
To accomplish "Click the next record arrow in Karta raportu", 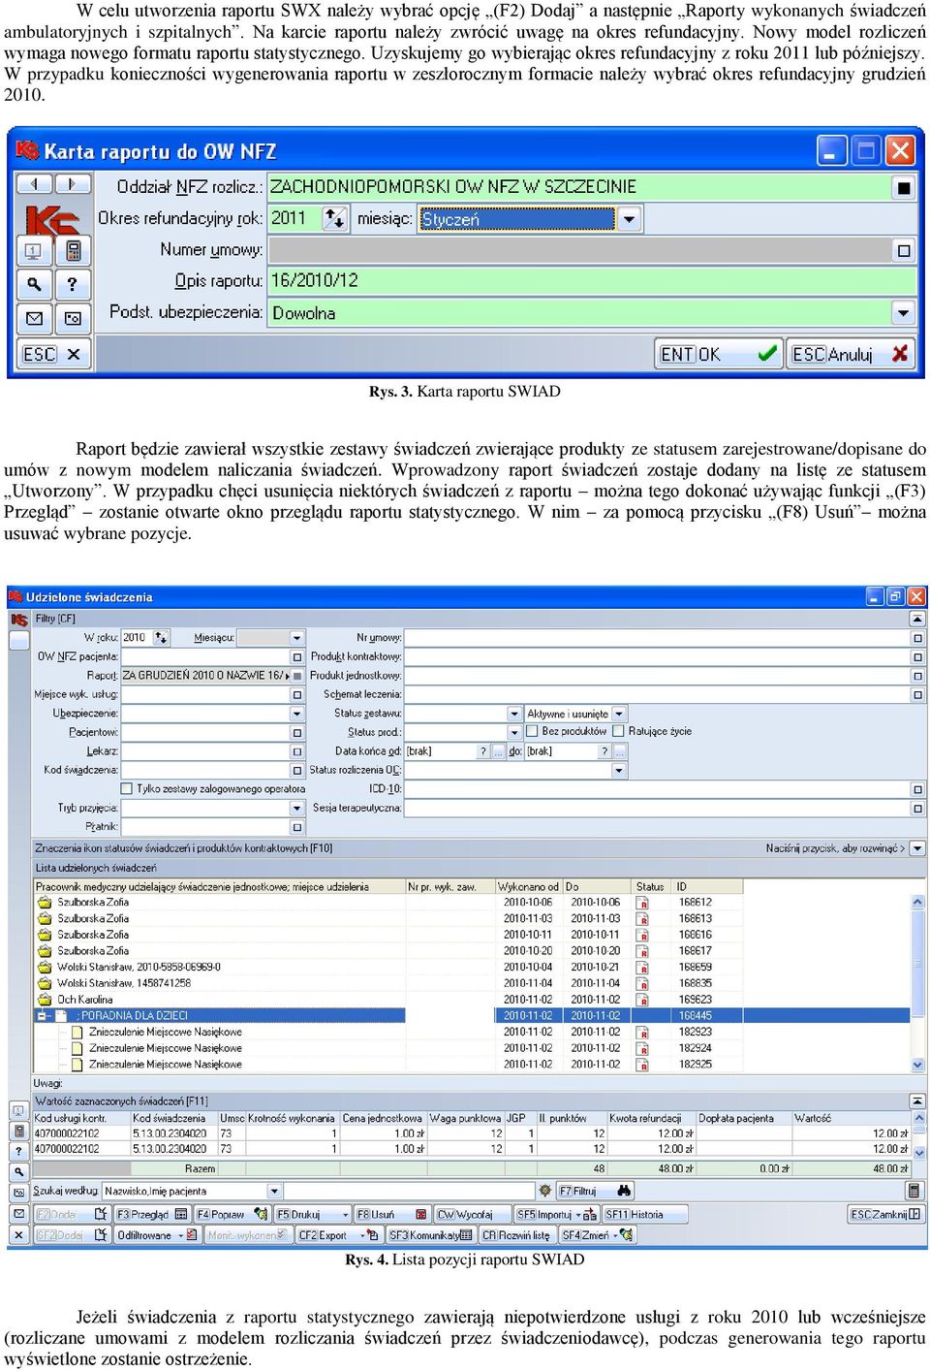I will pyautogui.click(x=73, y=184).
